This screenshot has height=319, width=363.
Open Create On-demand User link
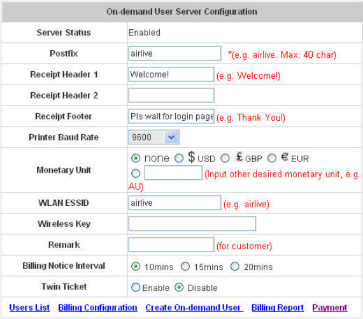(x=194, y=308)
